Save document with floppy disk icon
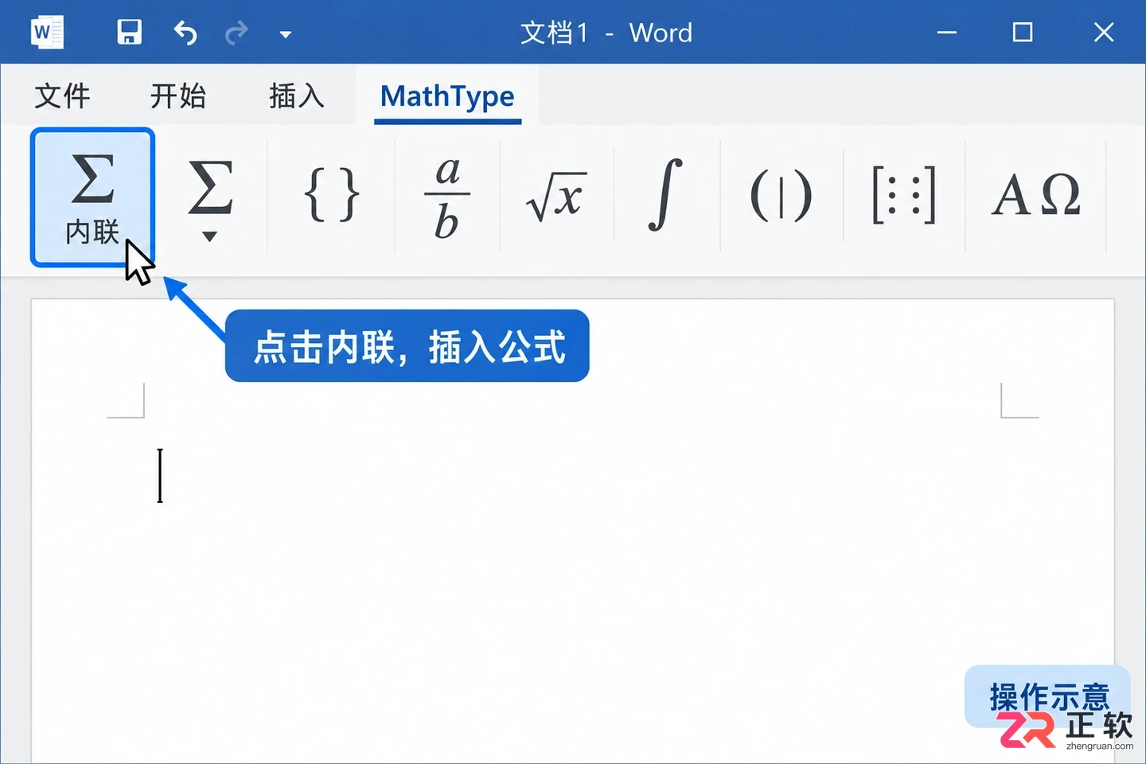This screenshot has width=1146, height=764. (x=129, y=33)
